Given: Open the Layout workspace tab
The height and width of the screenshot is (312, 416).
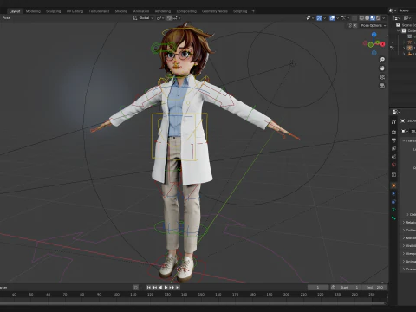Looking at the screenshot, I should pyautogui.click(x=15, y=11).
